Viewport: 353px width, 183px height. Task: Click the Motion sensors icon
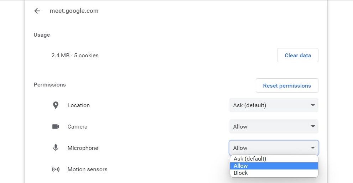[56, 169]
